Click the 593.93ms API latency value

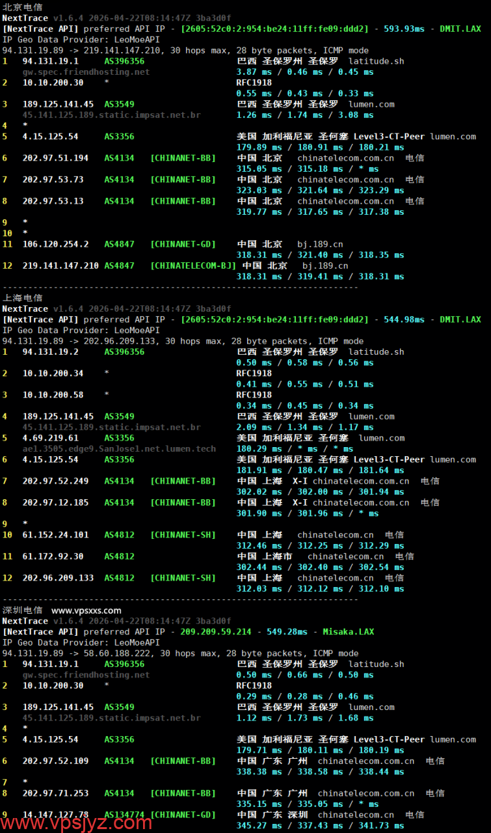tap(404, 29)
